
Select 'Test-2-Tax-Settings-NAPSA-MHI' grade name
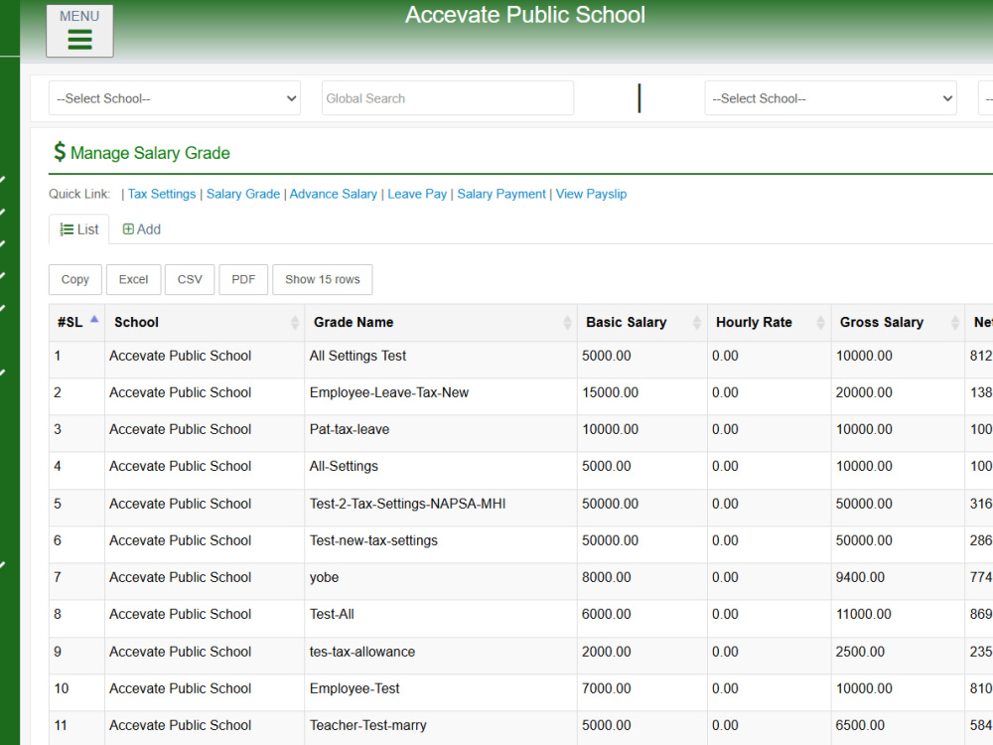(407, 504)
